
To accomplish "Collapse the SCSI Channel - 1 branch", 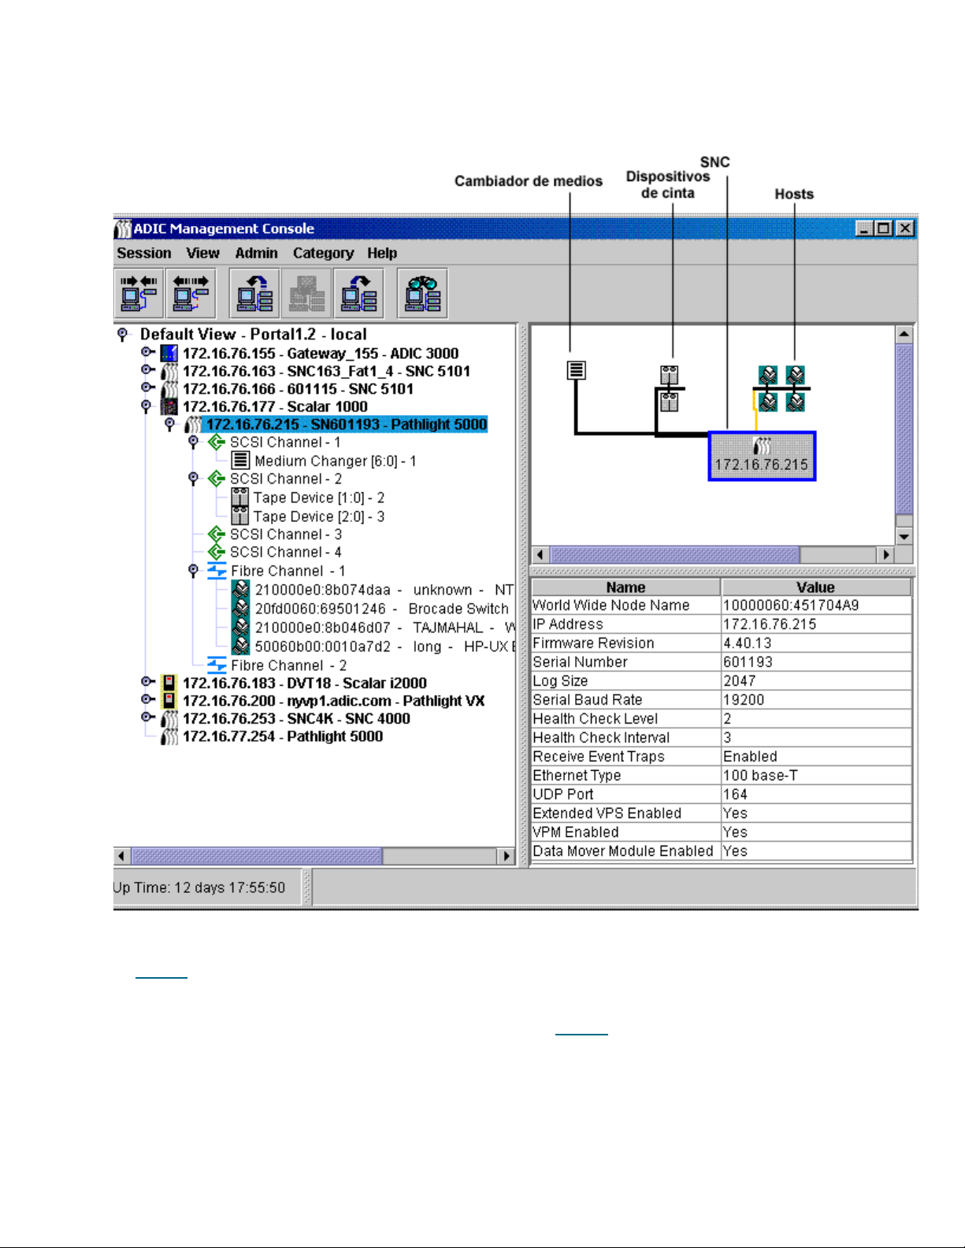I will click(x=193, y=443).
